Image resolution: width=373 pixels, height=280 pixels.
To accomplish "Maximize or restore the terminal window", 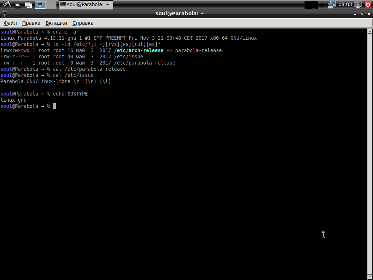I will pyautogui.click(x=362, y=14).
